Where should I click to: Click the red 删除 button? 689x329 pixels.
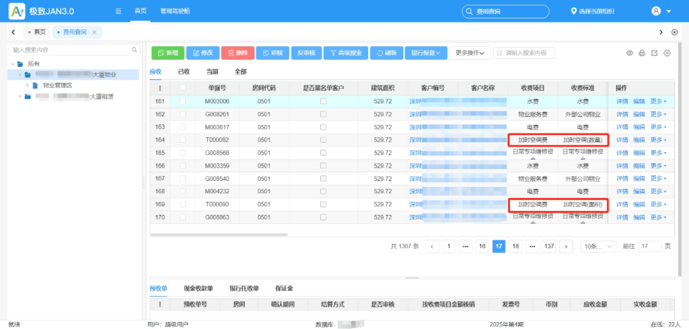pos(237,53)
